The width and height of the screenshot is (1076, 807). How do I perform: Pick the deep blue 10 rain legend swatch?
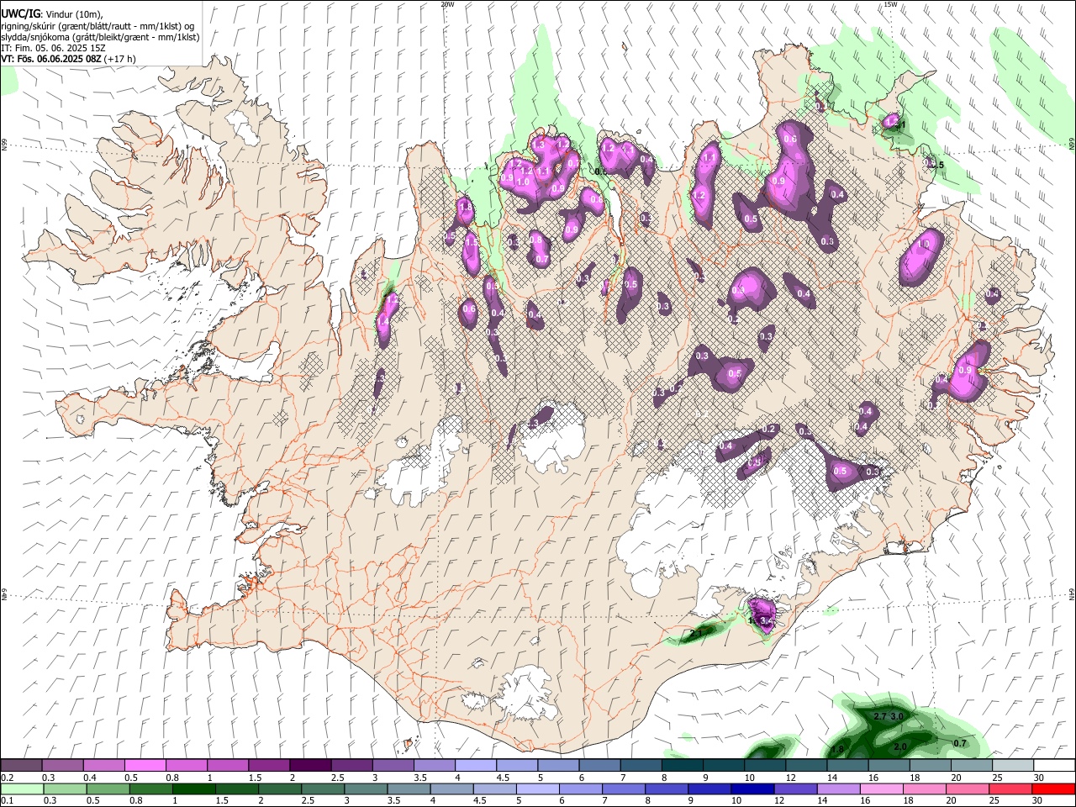[x=753, y=789]
